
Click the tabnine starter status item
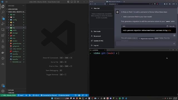click(x=64, y=95)
